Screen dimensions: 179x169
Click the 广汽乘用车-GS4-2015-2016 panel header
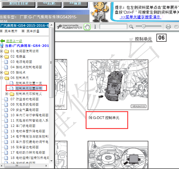point(24,25)
